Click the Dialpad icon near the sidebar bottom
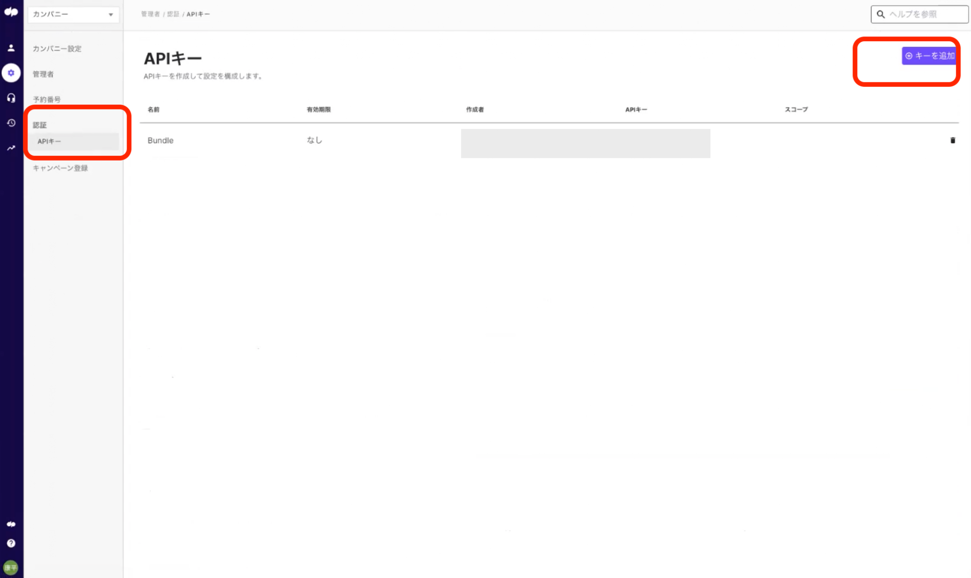971x578 pixels. click(11, 524)
